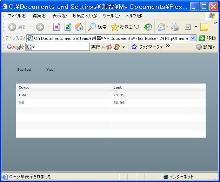Go to the Home page icon

click(79, 27)
